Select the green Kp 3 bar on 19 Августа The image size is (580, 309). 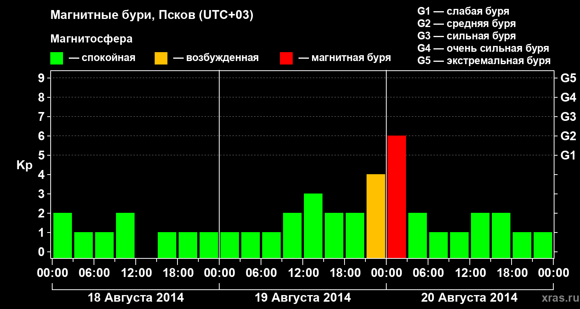(313, 226)
